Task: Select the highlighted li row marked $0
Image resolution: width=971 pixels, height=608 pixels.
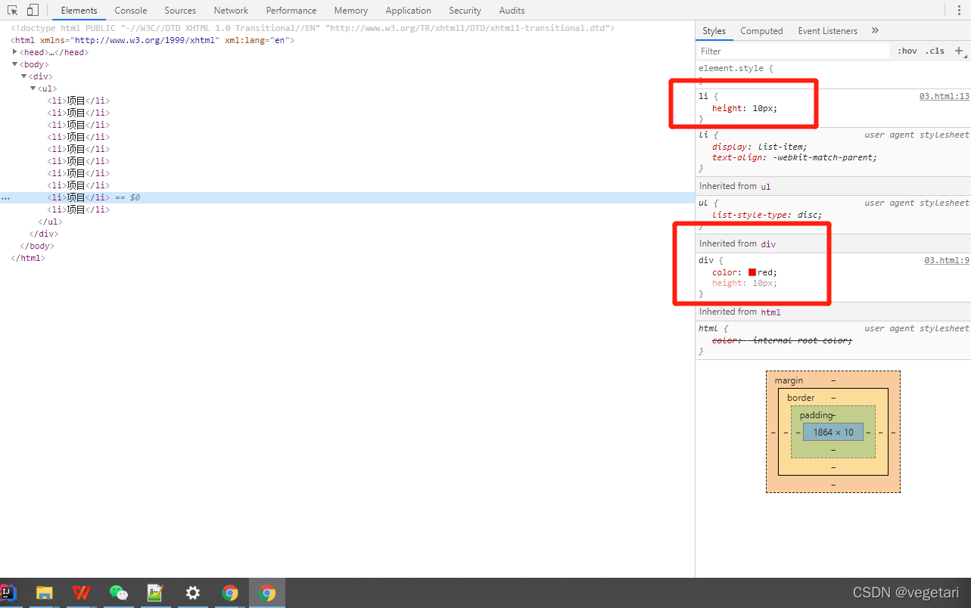Action: click(x=347, y=197)
